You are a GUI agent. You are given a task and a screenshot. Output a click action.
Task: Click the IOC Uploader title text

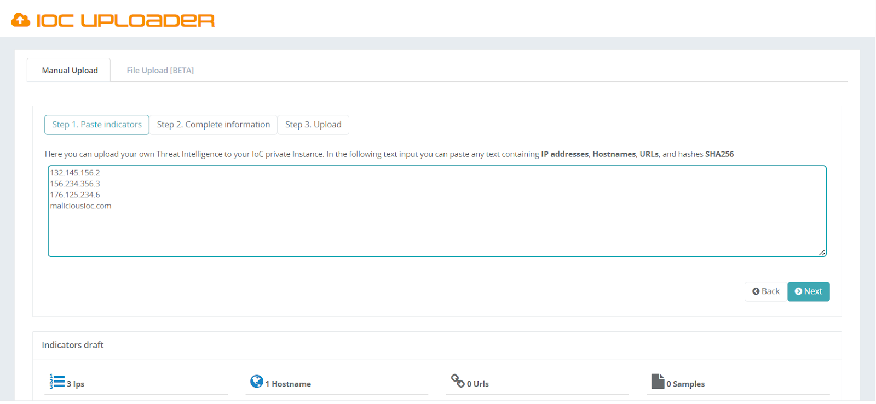coord(125,21)
